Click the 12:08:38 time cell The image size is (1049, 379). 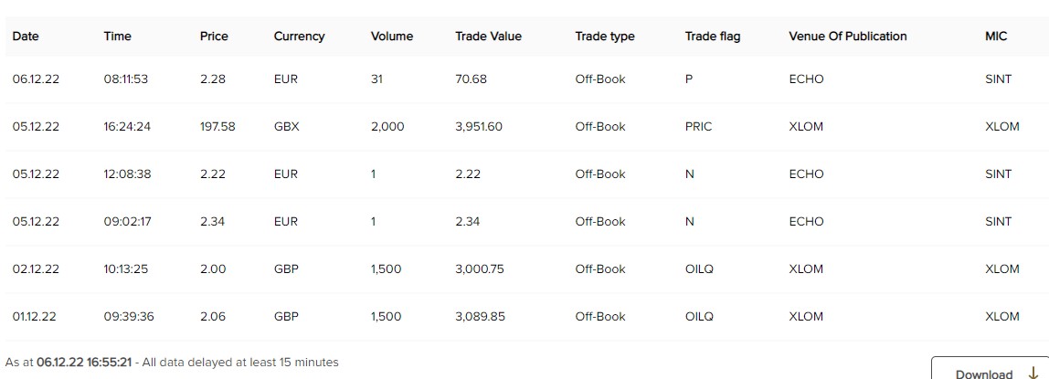pos(126,174)
